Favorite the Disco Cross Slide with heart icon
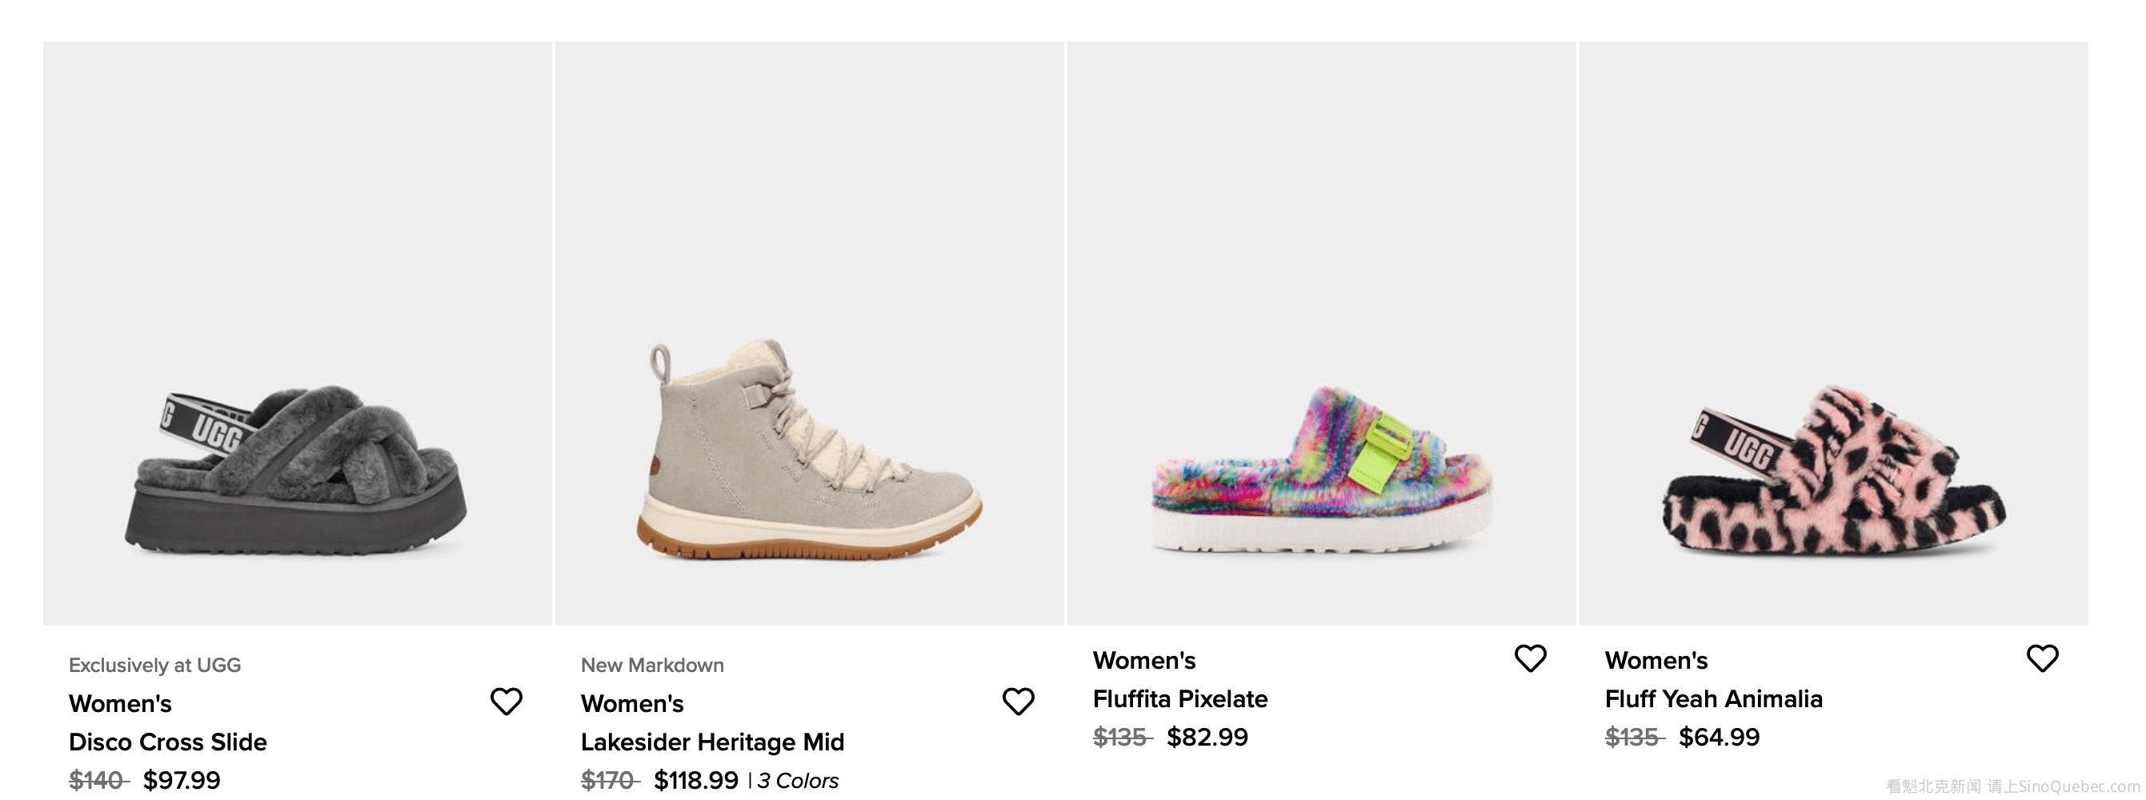 tap(506, 702)
